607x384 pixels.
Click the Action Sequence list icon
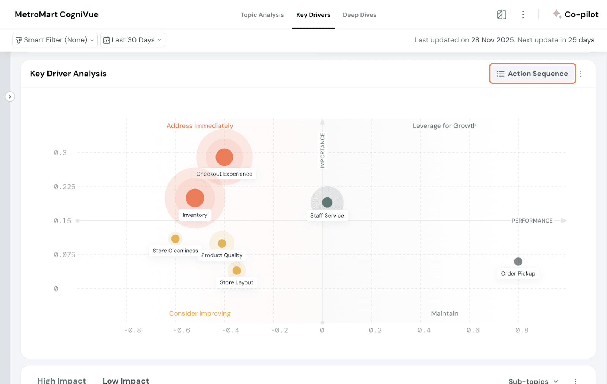coord(500,74)
